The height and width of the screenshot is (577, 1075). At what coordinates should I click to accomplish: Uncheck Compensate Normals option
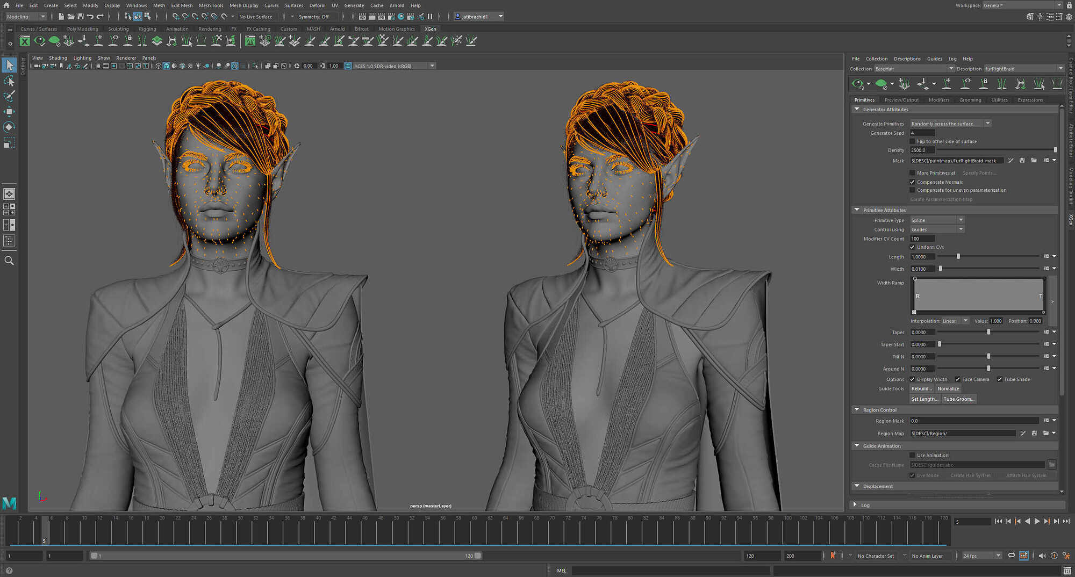[x=912, y=182]
